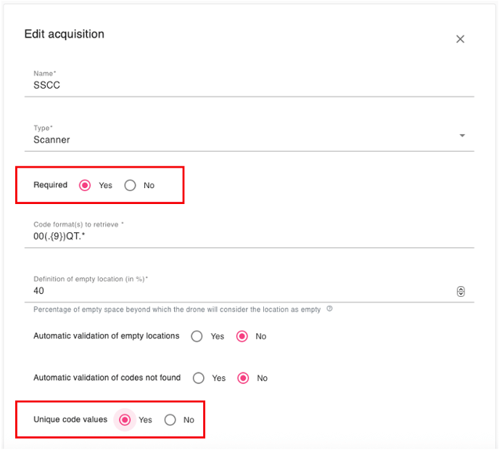This screenshot has width=499, height=453.
Task: Choose Yes for automatic validation of codes not found
Action: (198, 377)
